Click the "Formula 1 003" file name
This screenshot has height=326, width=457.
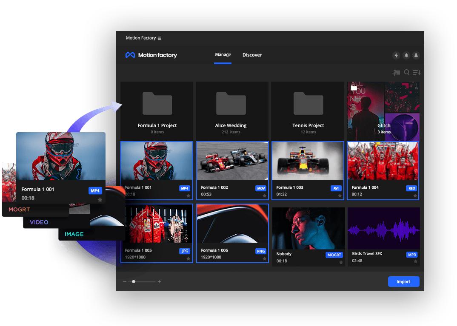[x=290, y=187]
